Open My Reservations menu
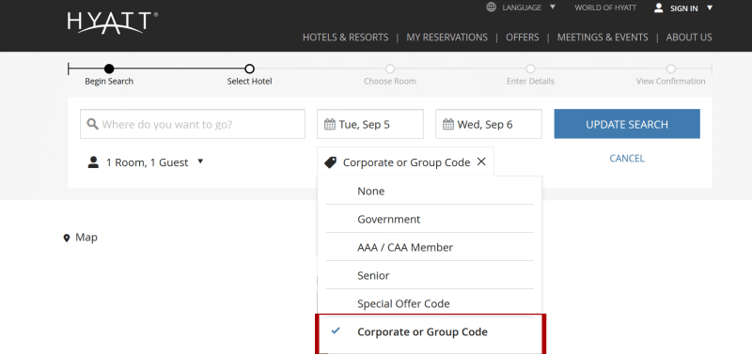This screenshot has height=354, width=752. click(447, 38)
